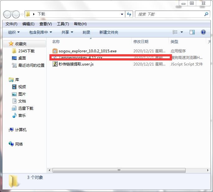Open the 组织 dropdown menu
This screenshot has width=213, height=192.
point(14,32)
